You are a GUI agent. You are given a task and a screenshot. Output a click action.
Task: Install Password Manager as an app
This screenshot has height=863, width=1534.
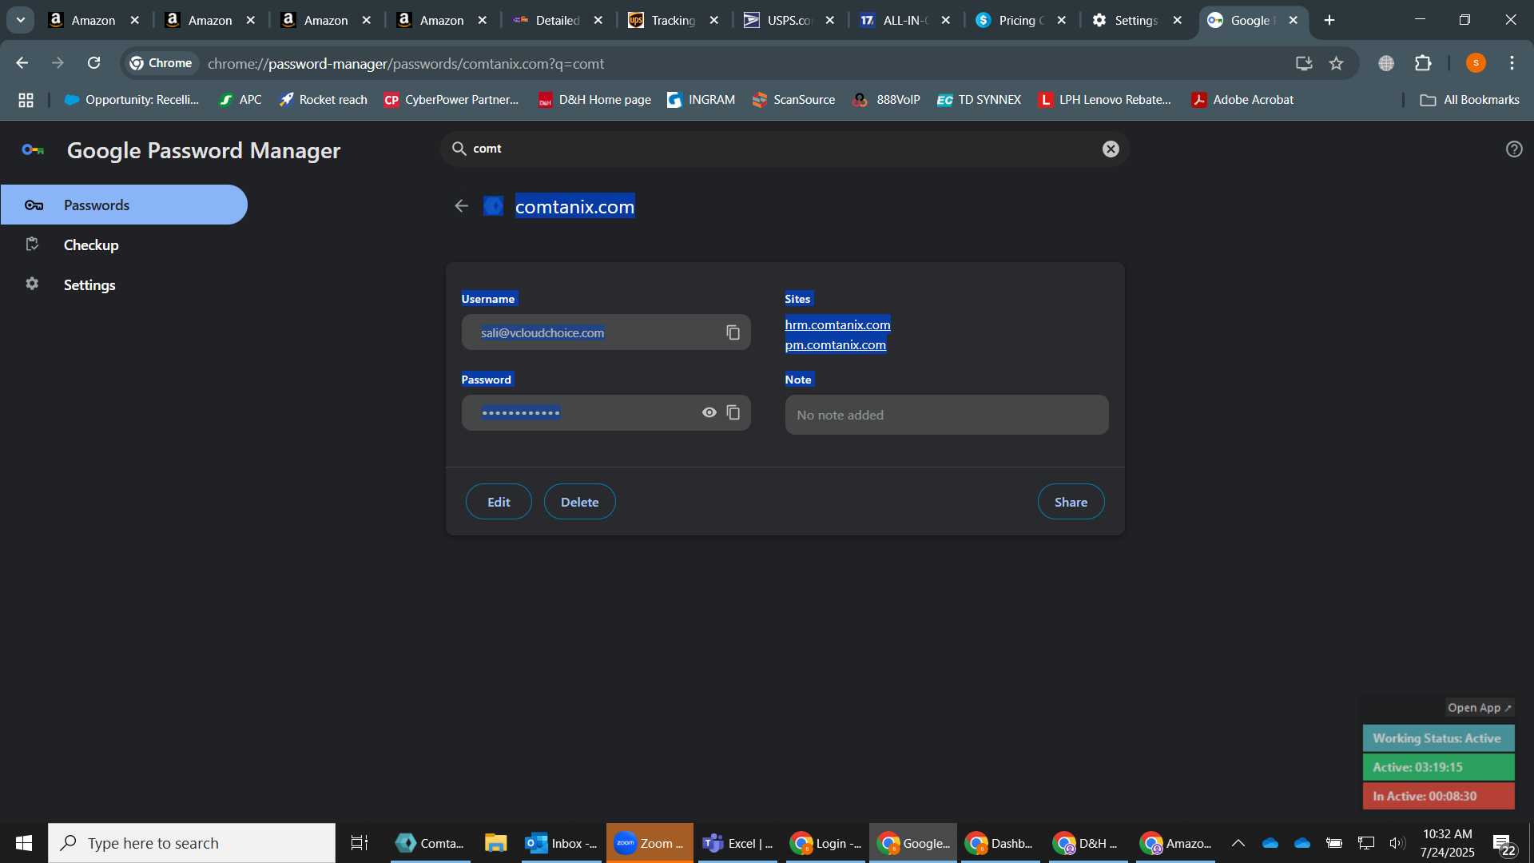click(1304, 63)
